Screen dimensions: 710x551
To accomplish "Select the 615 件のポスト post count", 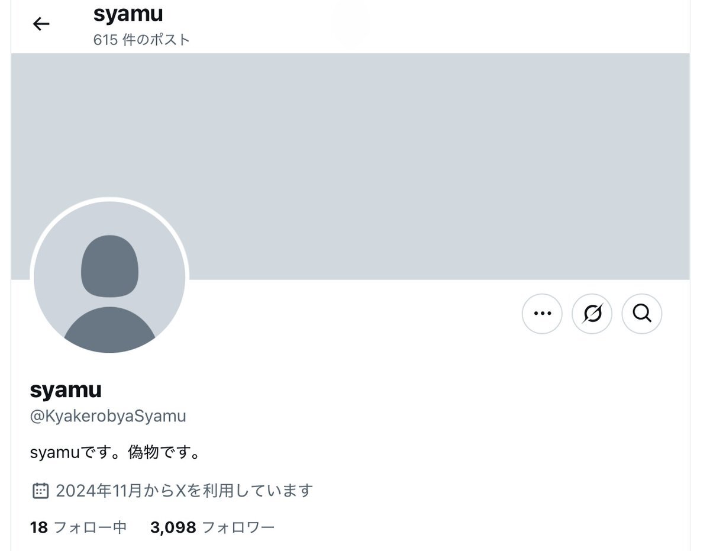I will pos(141,40).
